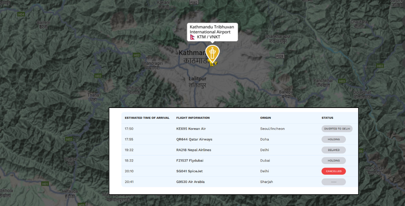Click the small yellow airplane icon near pin
Screen dimensions: 405x206
coord(214,64)
